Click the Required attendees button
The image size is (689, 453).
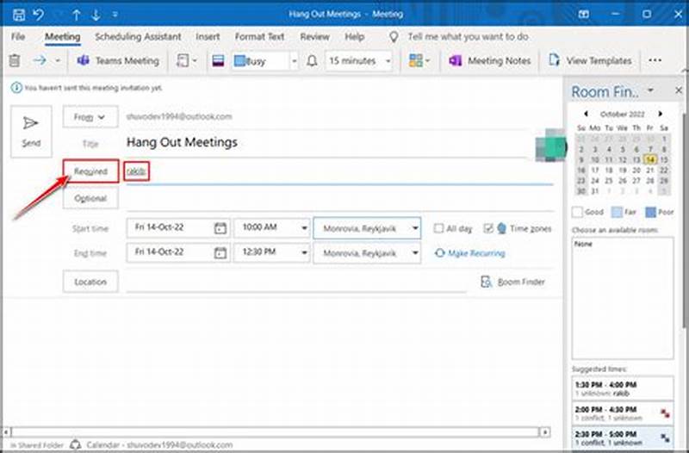point(90,171)
